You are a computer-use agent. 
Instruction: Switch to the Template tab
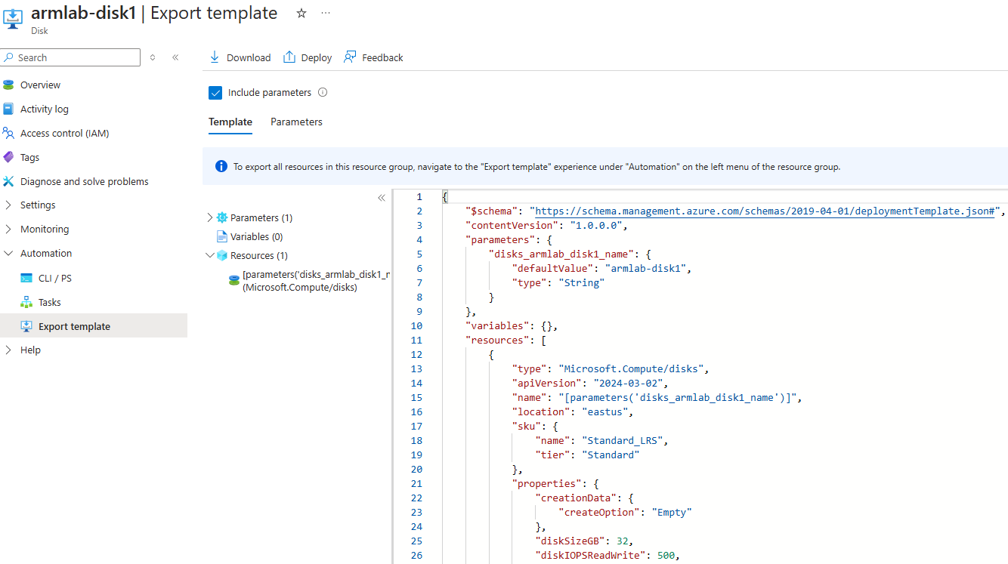230,122
